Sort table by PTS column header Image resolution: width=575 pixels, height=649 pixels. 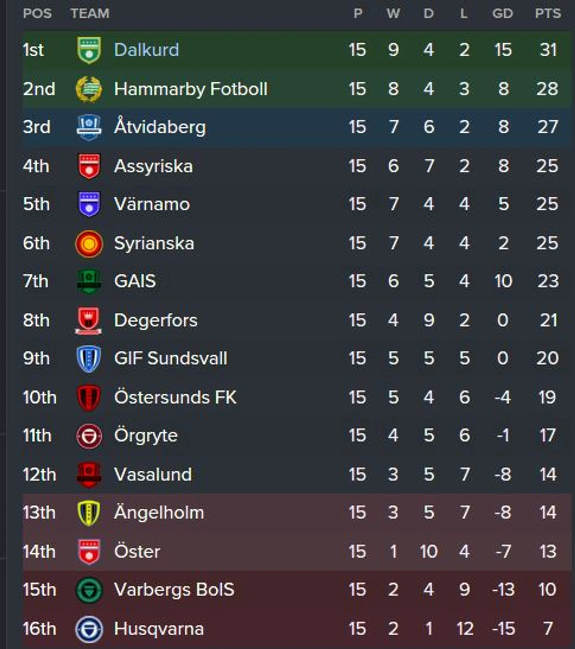tap(548, 13)
